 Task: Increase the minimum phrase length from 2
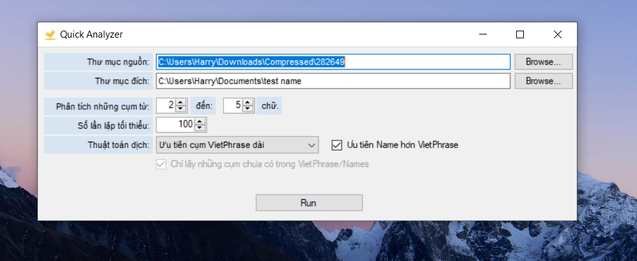[181, 102]
